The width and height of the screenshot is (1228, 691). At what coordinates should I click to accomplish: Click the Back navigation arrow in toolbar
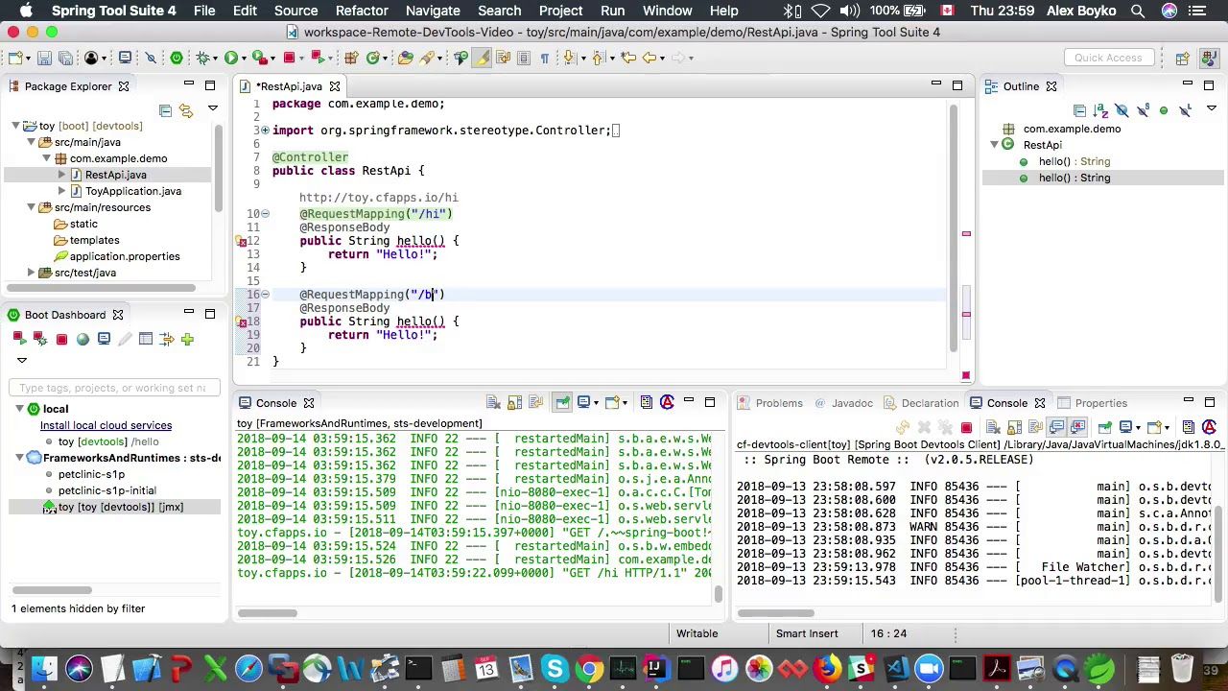649,58
